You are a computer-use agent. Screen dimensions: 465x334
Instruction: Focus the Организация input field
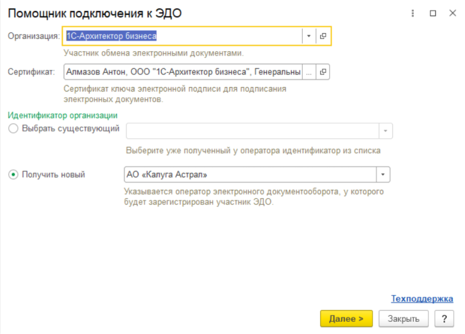183,36
